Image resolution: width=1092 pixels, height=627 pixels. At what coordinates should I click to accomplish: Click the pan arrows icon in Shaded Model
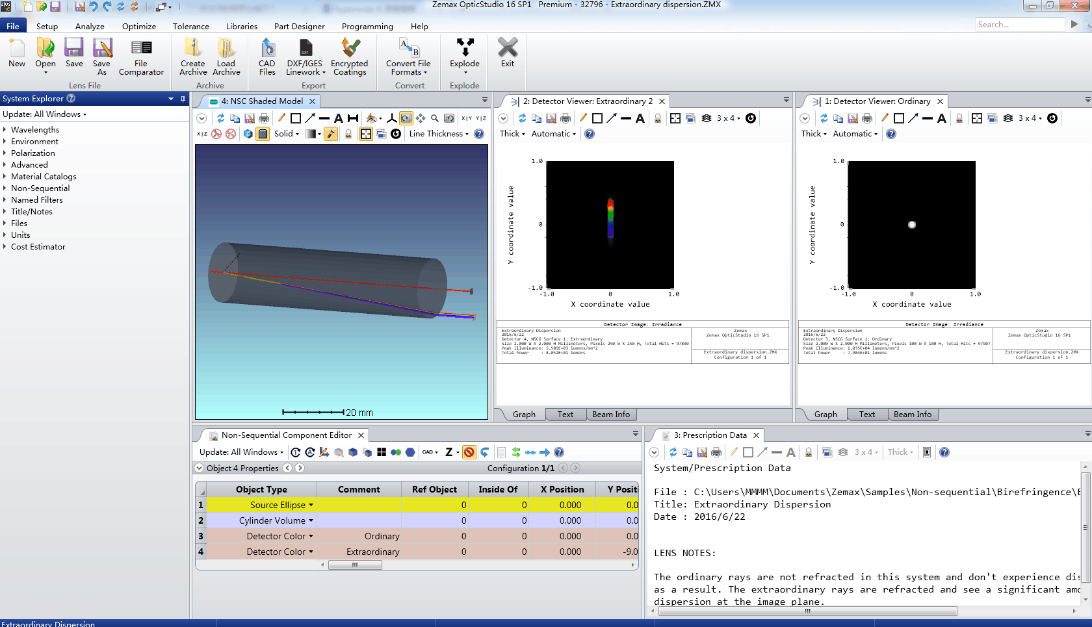coord(421,118)
